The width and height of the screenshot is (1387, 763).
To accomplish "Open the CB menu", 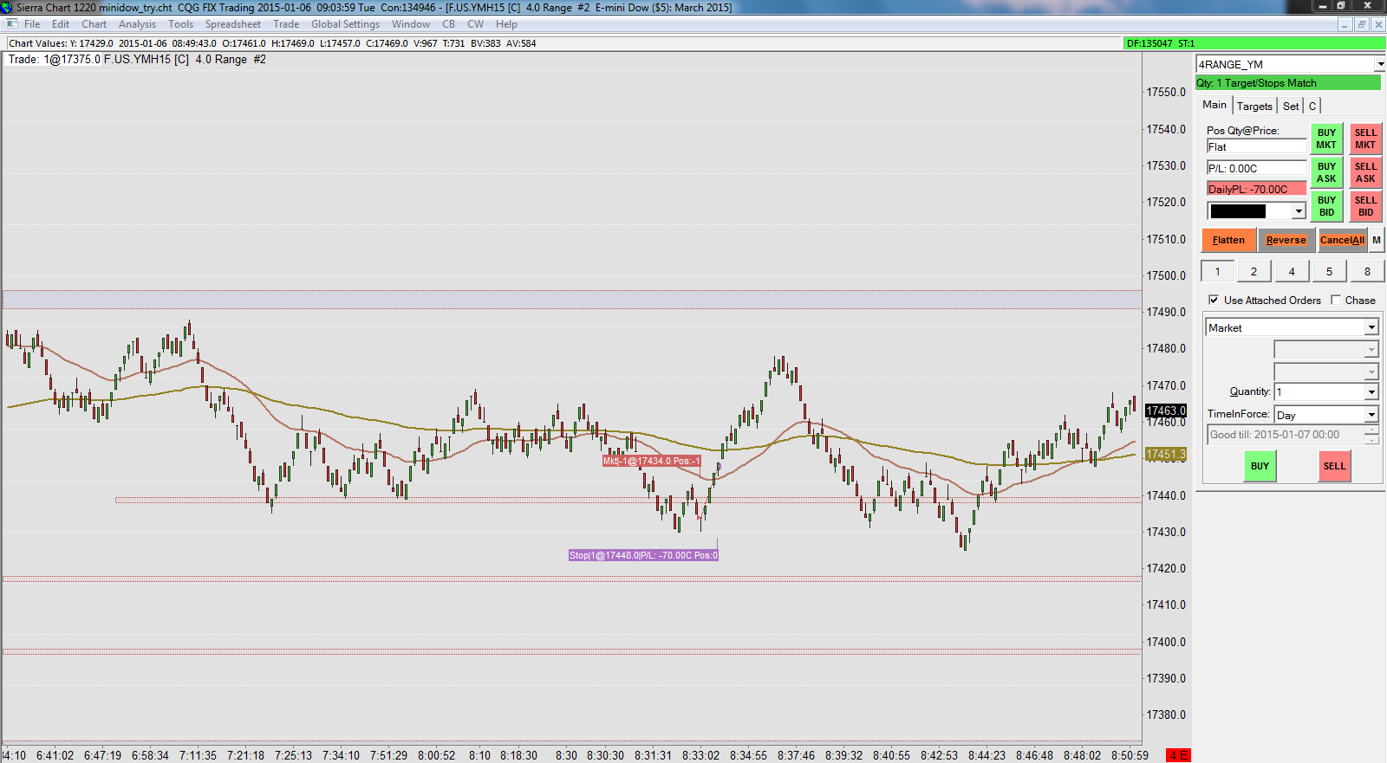I will pos(448,24).
